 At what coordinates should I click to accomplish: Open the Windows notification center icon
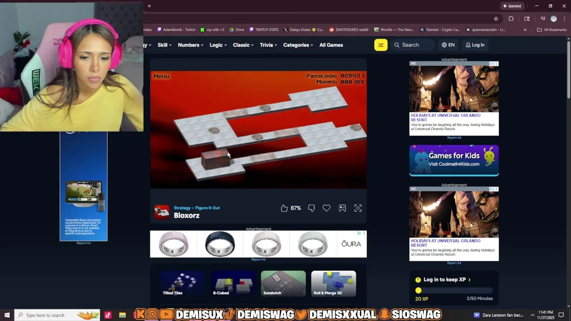[561, 315]
